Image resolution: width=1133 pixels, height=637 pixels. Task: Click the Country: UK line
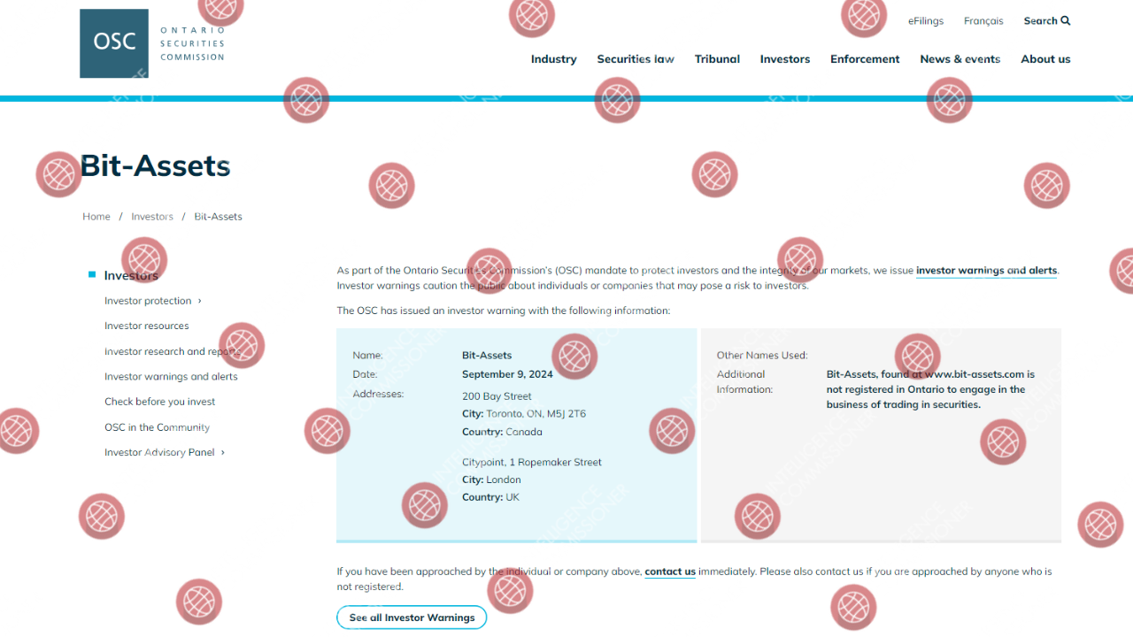click(490, 497)
